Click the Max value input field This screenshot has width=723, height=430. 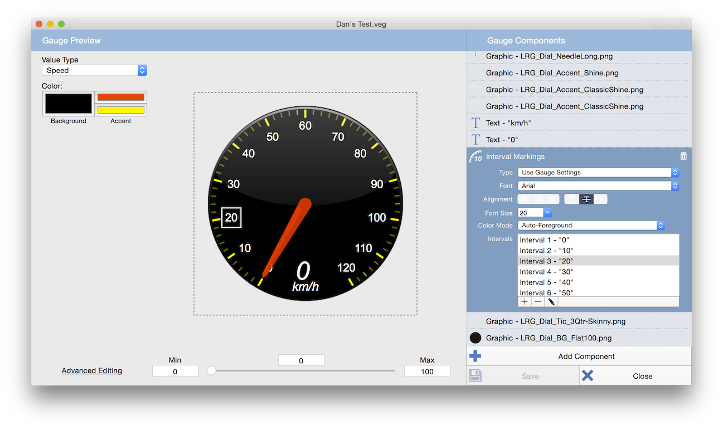(427, 372)
